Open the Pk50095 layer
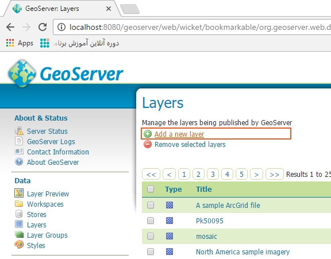Viewport: 331px width, 259px height. (210, 221)
